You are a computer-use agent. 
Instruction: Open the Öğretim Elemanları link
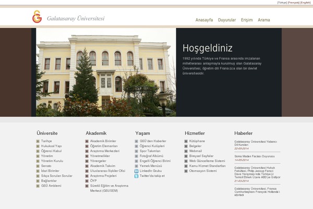104,146
